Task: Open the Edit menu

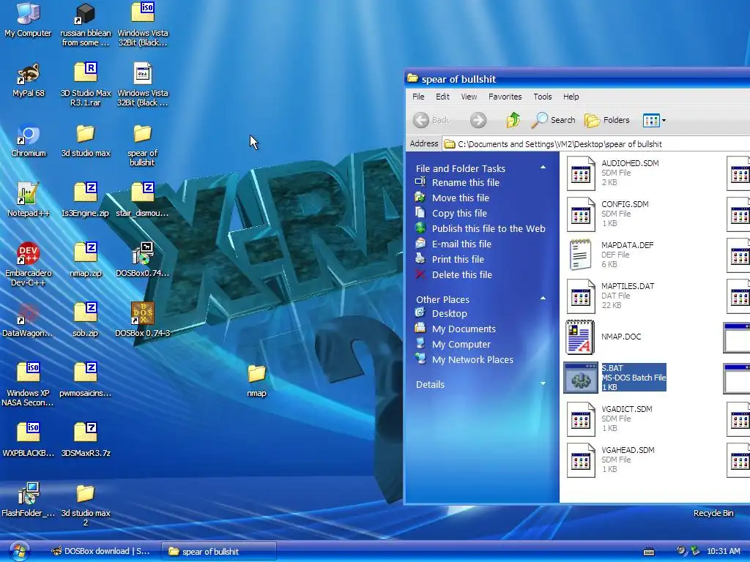Action: [x=442, y=97]
